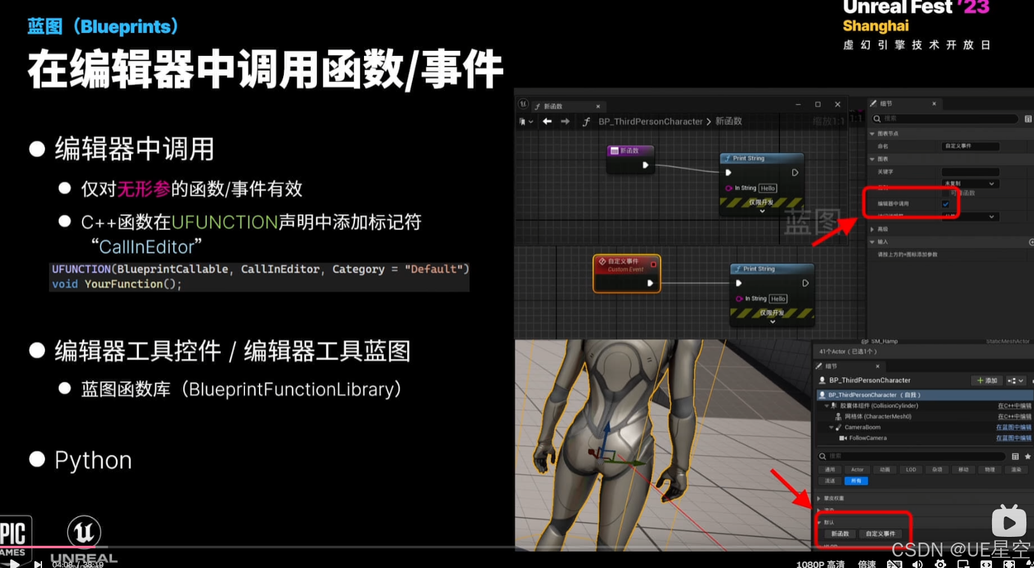Click the Unreal logo in blueprint window
The image size is (1034, 568).
click(x=523, y=104)
